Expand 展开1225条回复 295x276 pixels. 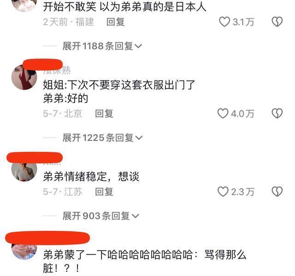[x=102, y=138]
